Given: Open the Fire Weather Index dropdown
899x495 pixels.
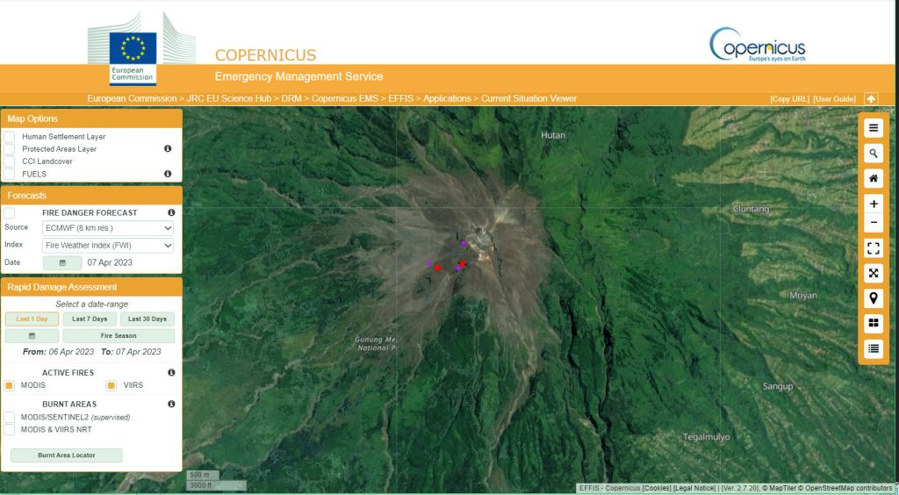Looking at the screenshot, I should click(x=108, y=246).
